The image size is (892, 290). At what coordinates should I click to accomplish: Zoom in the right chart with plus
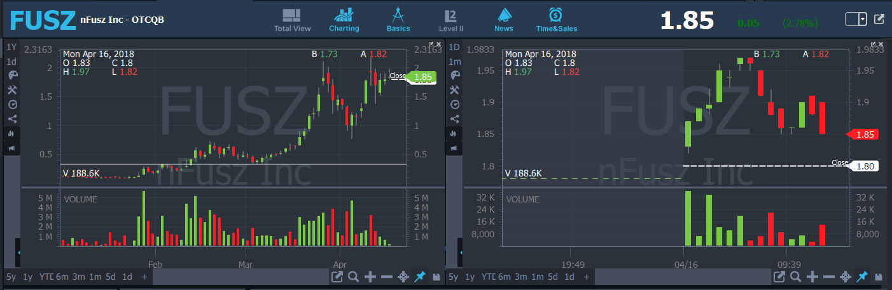812,277
